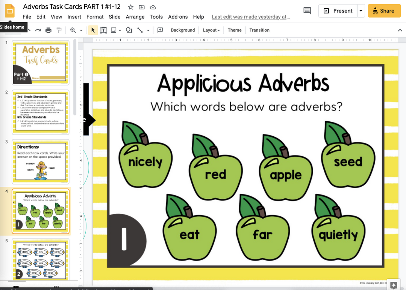Image resolution: width=406 pixels, height=290 pixels.
Task: Click the Redo arrow icon
Action: tap(38, 30)
